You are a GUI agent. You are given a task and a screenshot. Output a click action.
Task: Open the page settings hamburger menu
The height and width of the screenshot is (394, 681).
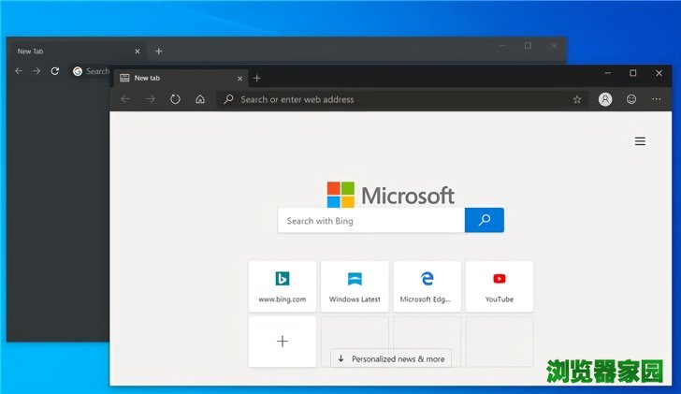640,141
